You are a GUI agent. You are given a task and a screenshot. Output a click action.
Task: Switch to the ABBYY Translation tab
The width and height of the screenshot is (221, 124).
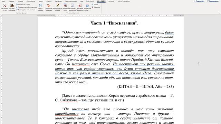(124, 1)
